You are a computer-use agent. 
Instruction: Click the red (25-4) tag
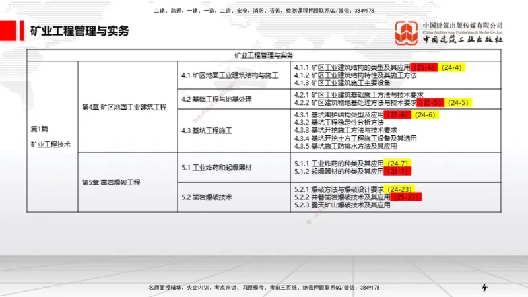[x=424, y=67]
